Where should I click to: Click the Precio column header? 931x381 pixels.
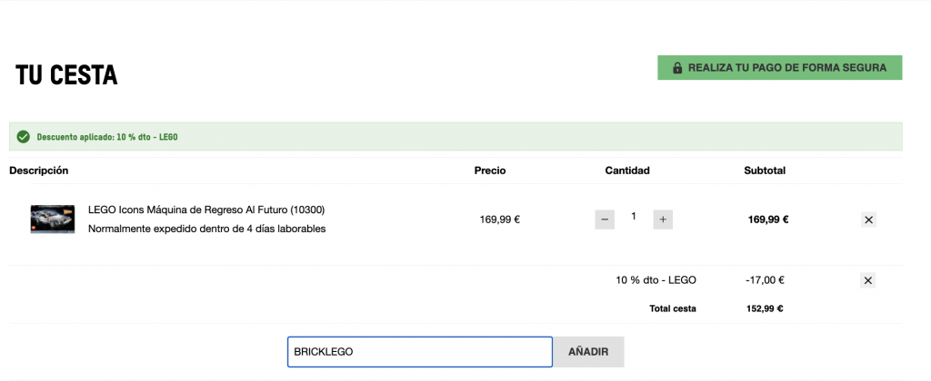[490, 171]
